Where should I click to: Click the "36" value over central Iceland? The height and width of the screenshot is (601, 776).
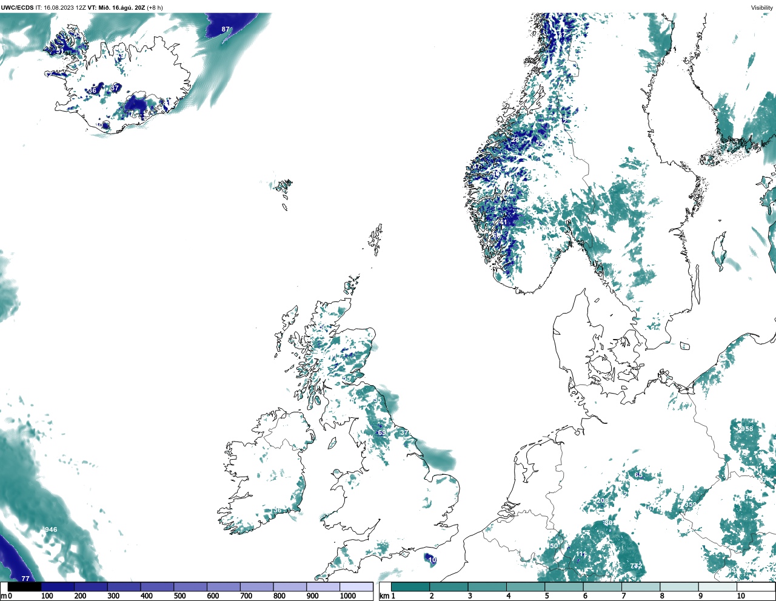tap(92, 90)
